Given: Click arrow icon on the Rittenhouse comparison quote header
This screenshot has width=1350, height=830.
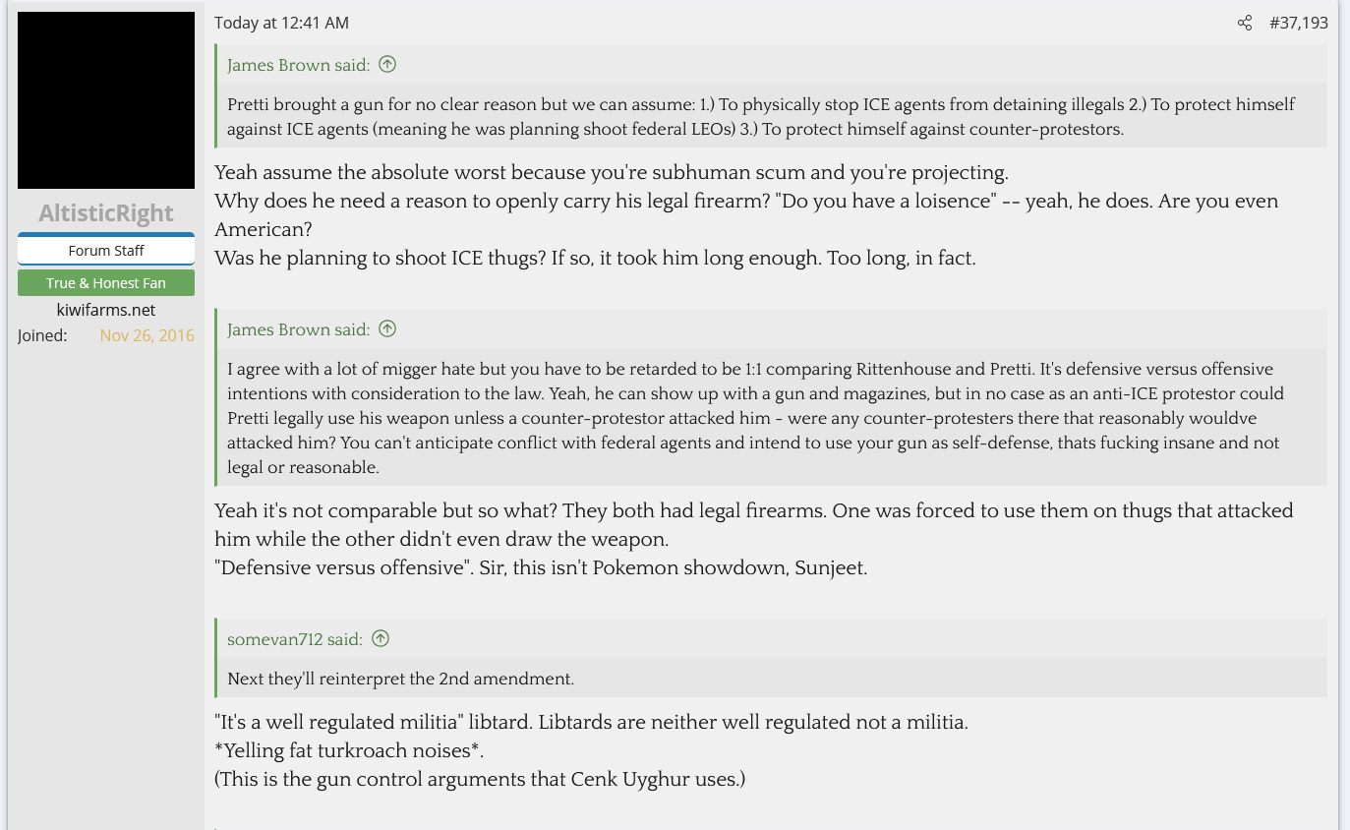Looking at the screenshot, I should tap(387, 329).
